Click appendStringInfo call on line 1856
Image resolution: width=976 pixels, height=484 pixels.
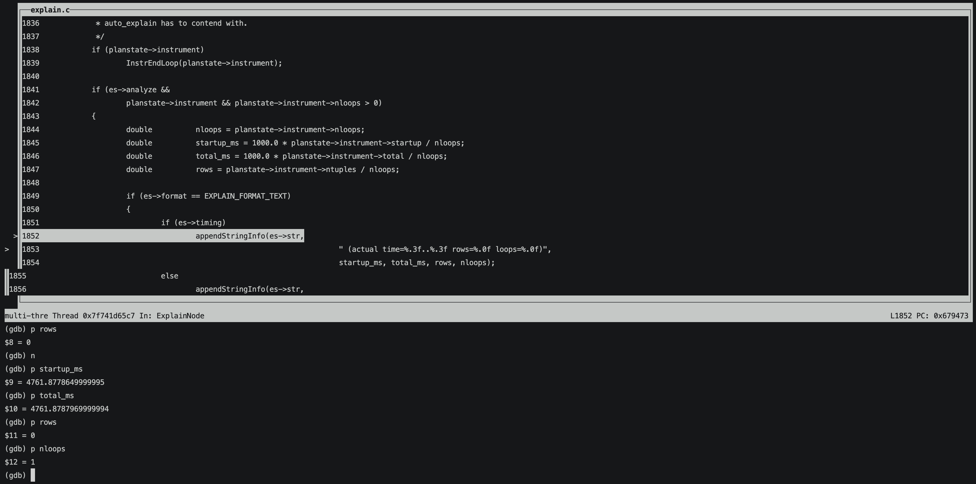(x=250, y=289)
